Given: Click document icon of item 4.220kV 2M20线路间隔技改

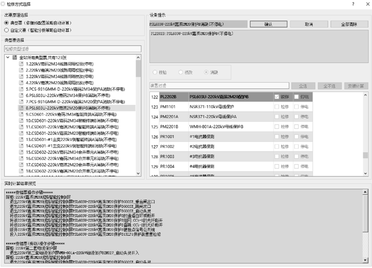Looking at the screenshot, I should click(21, 83).
